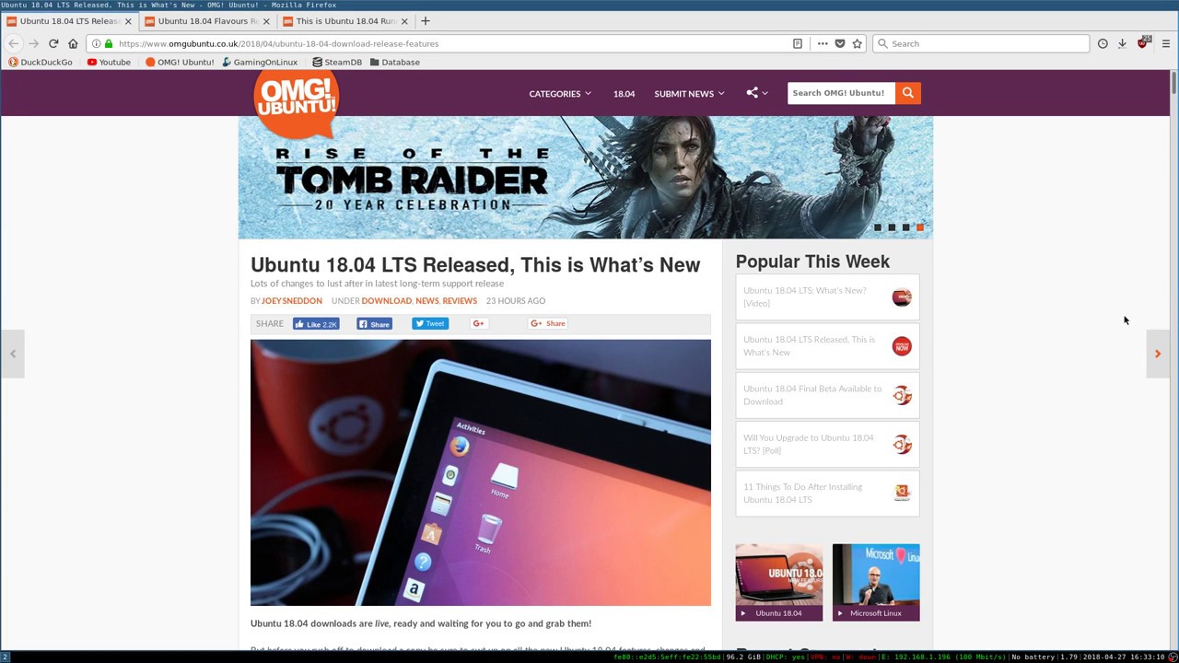
Task: Click the Firefox forward button
Action: point(34,43)
